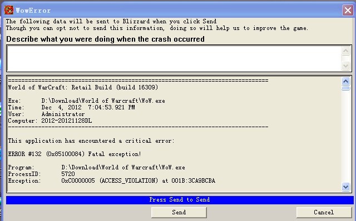Click the 'User: Administrator' line
356x221 pixels.
coord(46,114)
